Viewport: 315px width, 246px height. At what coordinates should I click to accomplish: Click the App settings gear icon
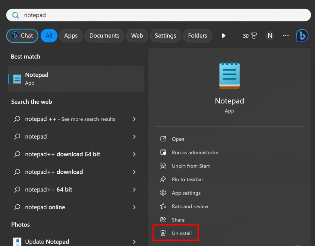[163, 193]
